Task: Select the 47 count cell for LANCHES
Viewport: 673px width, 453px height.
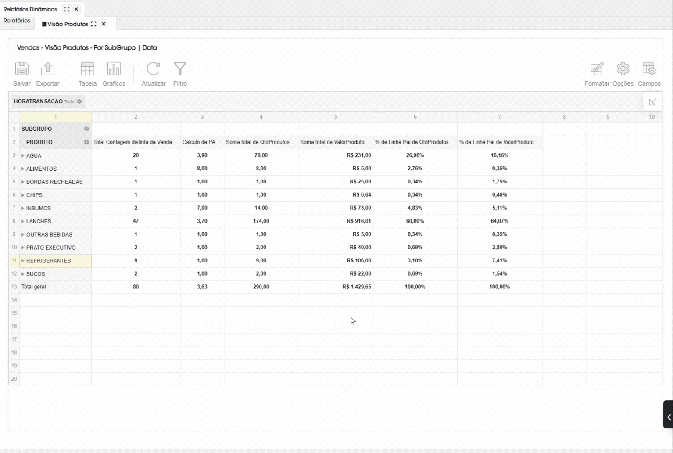Action: (x=136, y=221)
